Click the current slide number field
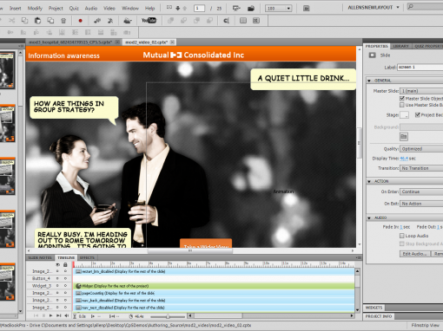The width and height of the screenshot is (443, 331). (199, 8)
